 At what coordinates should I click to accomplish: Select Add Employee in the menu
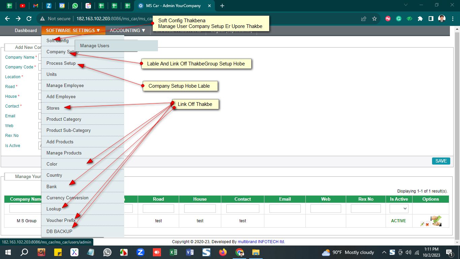pyautogui.click(x=83, y=97)
